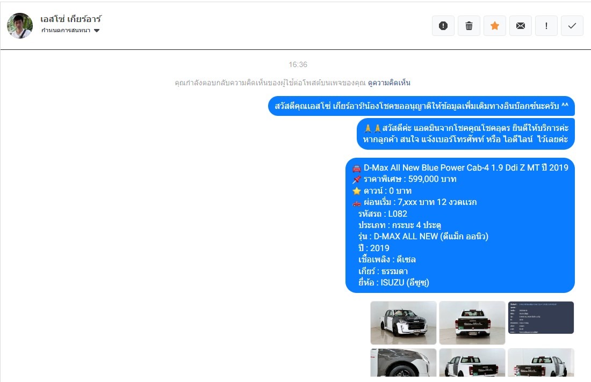Image resolution: width=591 pixels, height=382 pixels.
Task: Open the กำหนดการสนทนา dropdown arrow
Action: (97, 31)
